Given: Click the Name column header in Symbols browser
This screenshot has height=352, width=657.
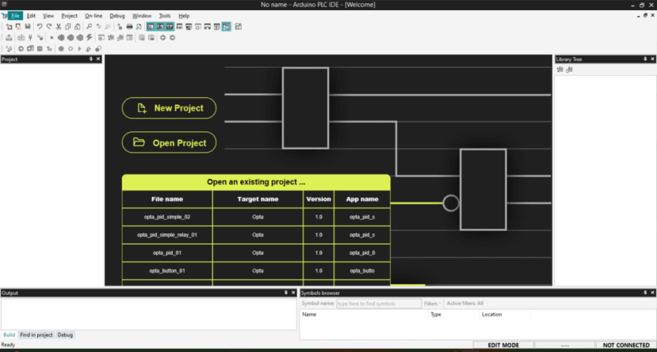Looking at the screenshot, I should click(364, 314).
